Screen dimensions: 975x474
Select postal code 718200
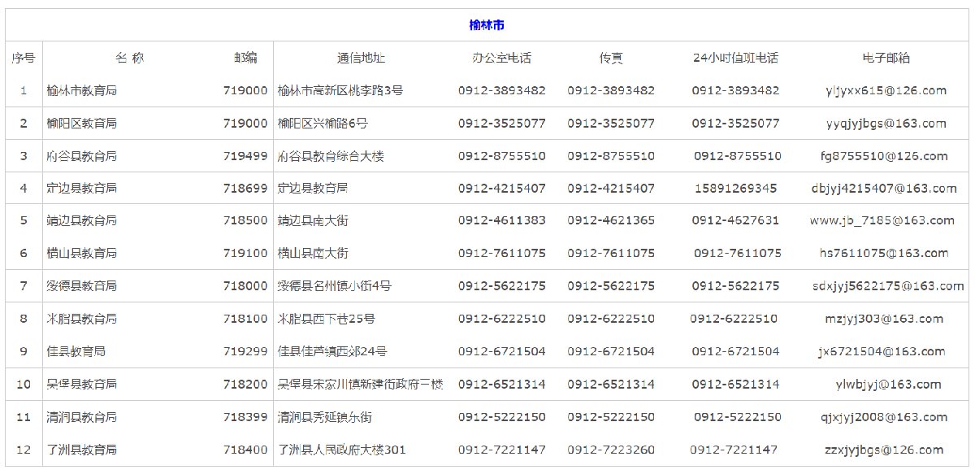point(245,384)
